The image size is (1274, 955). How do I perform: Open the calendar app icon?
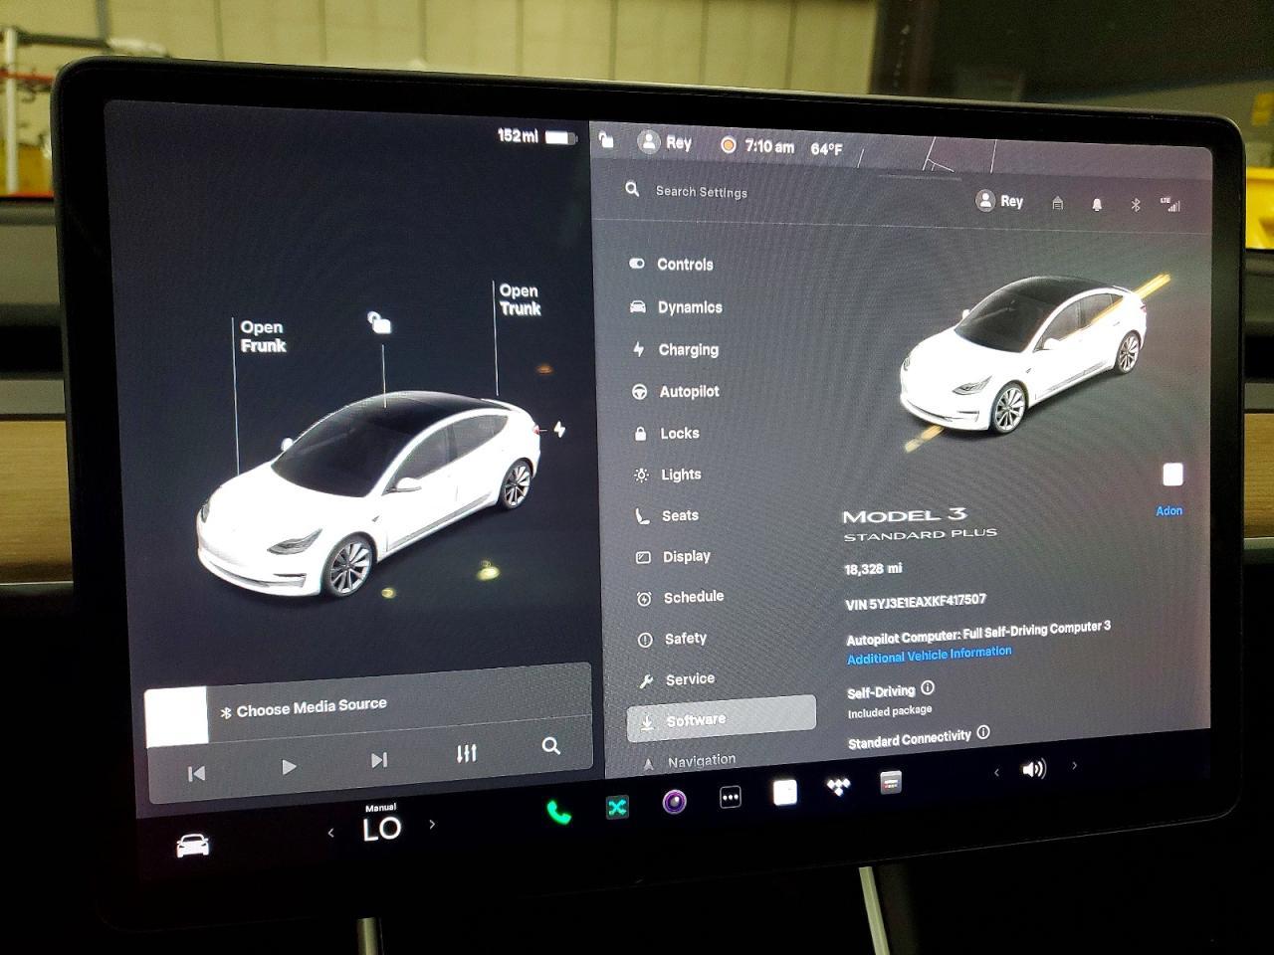pos(891,783)
